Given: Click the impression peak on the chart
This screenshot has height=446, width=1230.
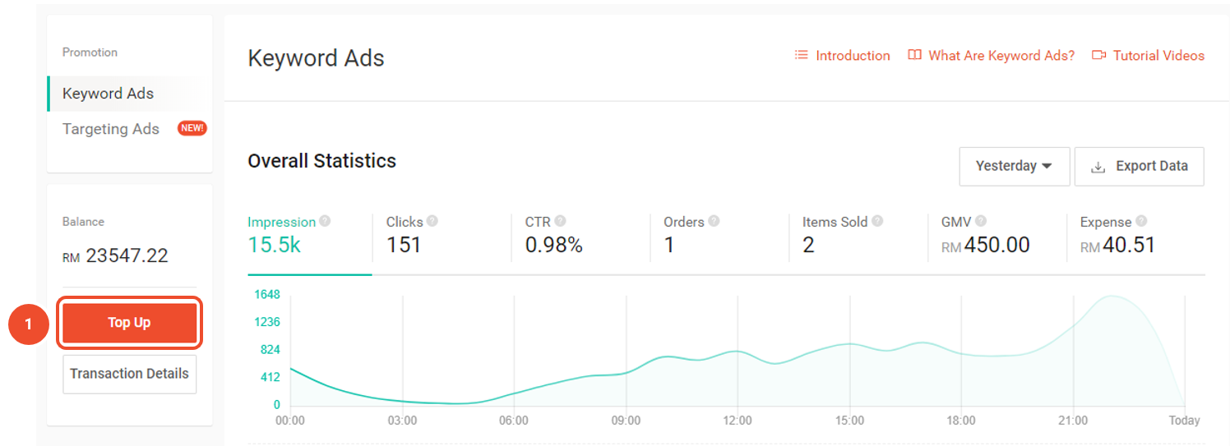Looking at the screenshot, I should 1112,297.
